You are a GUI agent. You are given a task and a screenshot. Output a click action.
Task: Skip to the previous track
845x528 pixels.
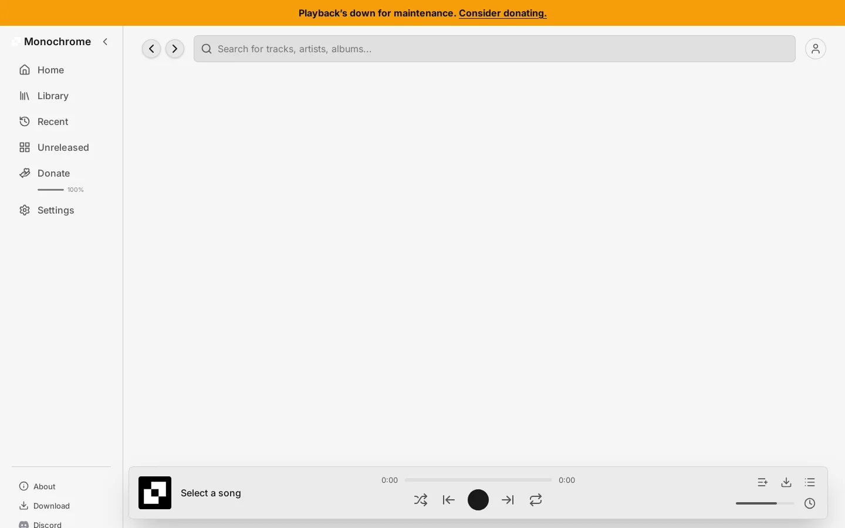(449, 500)
